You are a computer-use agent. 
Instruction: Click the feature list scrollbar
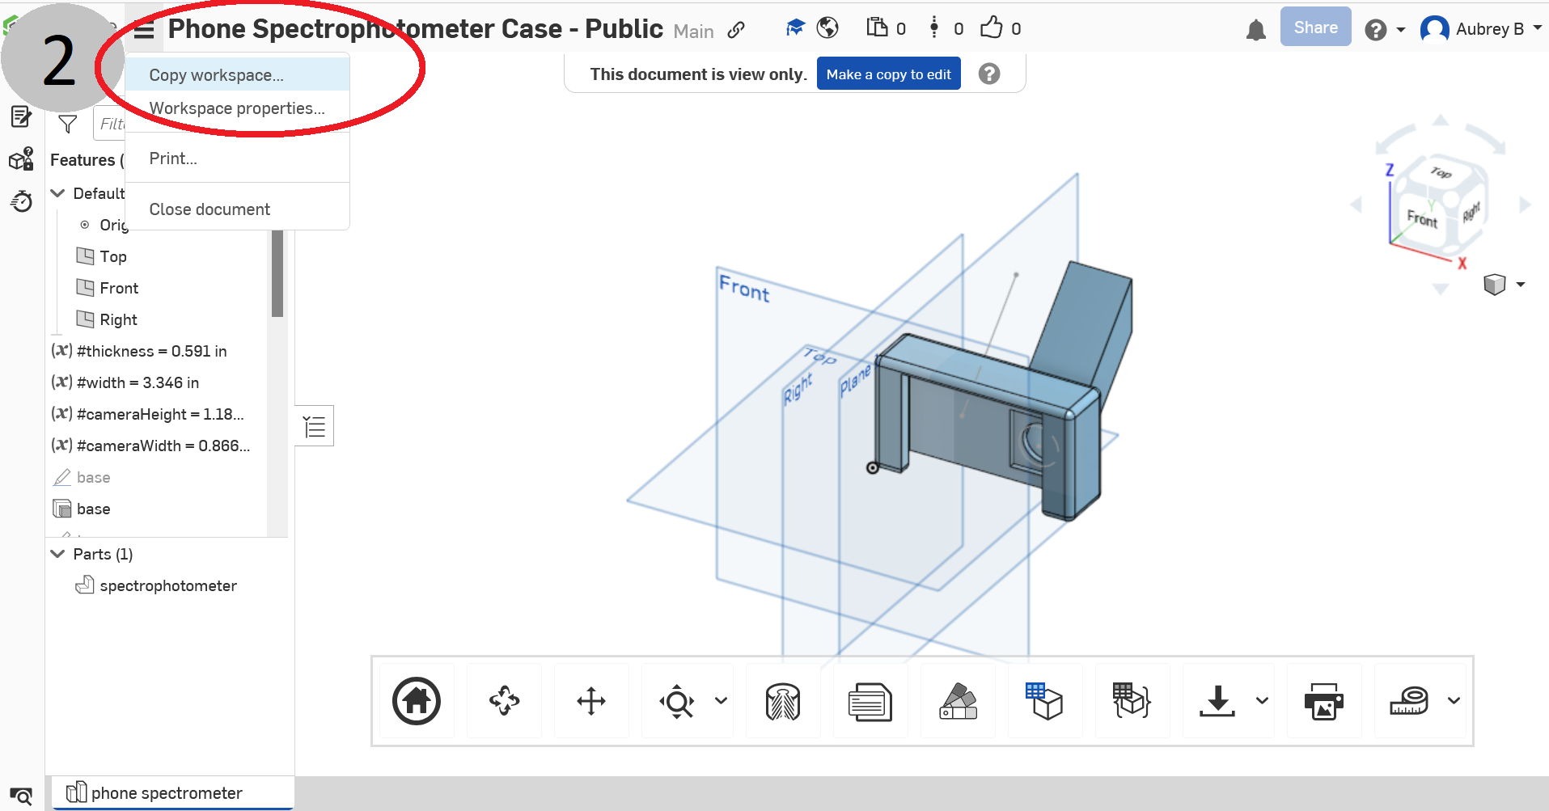coord(277,273)
